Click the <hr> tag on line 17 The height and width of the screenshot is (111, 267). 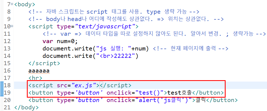(35, 78)
